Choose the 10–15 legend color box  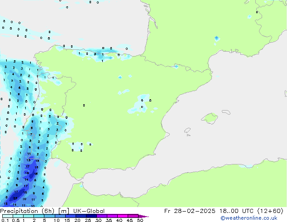click(60, 216)
